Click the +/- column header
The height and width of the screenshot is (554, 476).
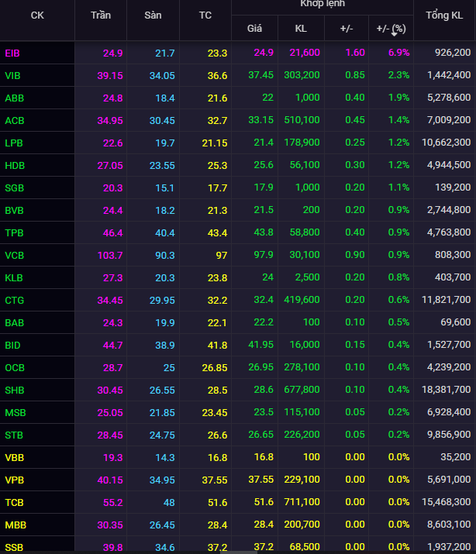347,28
